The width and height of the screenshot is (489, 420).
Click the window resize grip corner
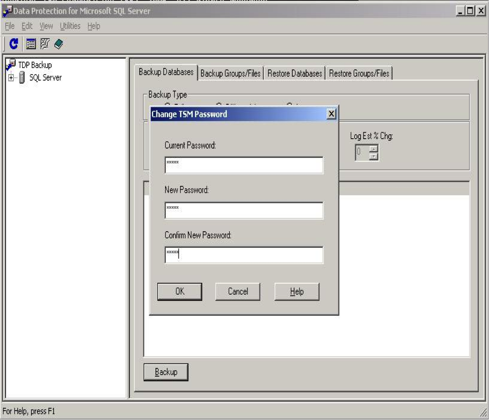coord(484,413)
